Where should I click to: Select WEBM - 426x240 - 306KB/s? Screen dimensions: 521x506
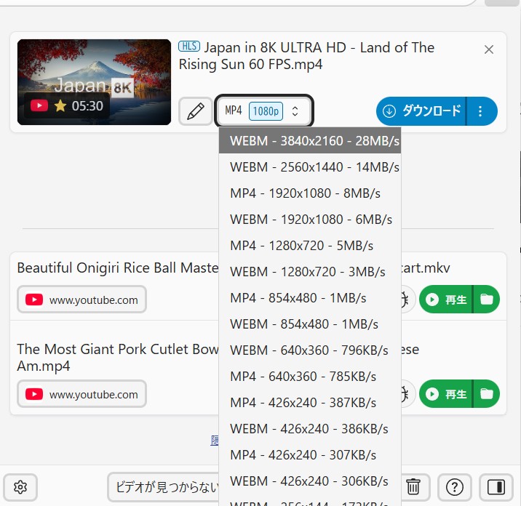(310, 481)
